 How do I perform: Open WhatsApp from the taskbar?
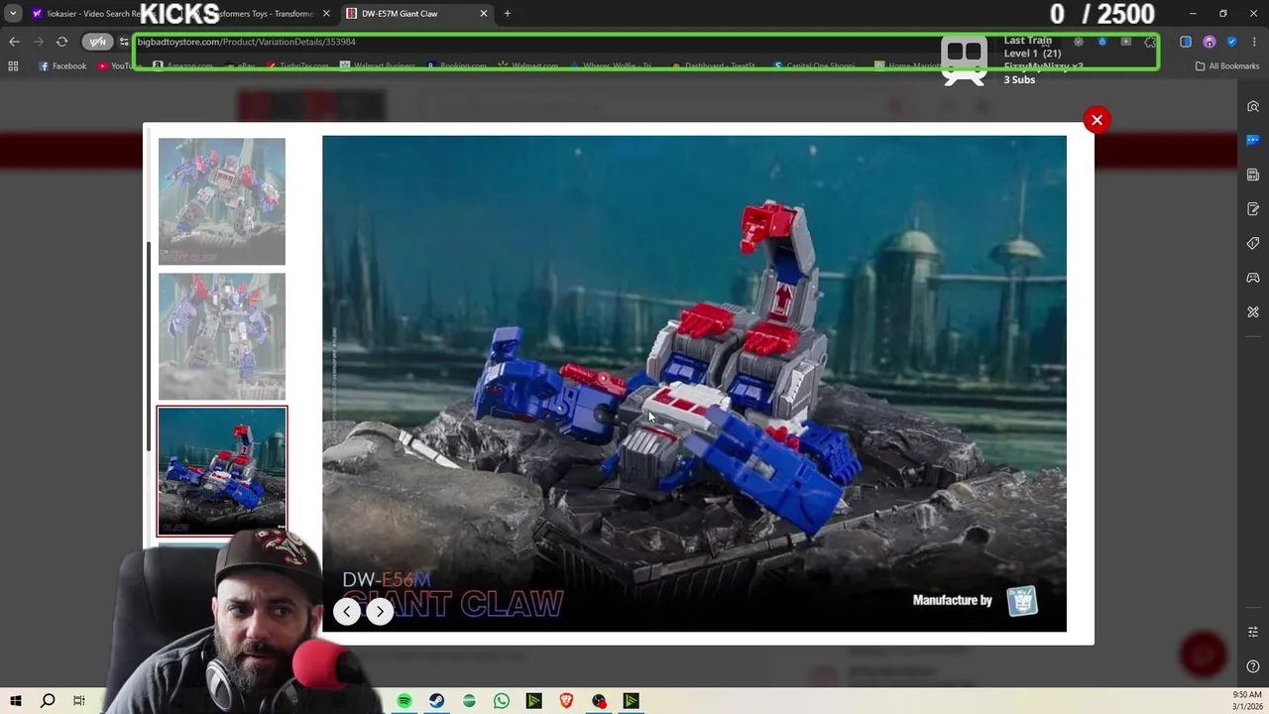(502, 701)
